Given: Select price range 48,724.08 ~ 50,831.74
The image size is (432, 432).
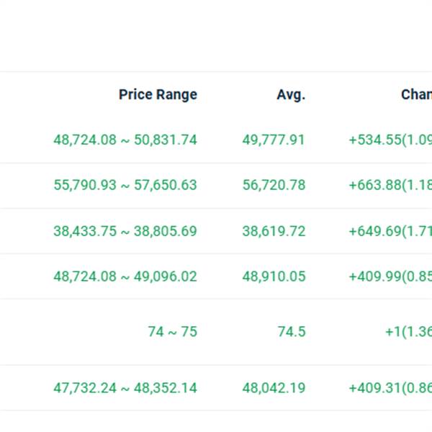Looking at the screenshot, I should [x=125, y=140].
